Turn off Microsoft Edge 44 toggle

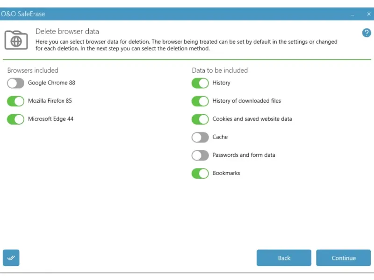(x=15, y=119)
